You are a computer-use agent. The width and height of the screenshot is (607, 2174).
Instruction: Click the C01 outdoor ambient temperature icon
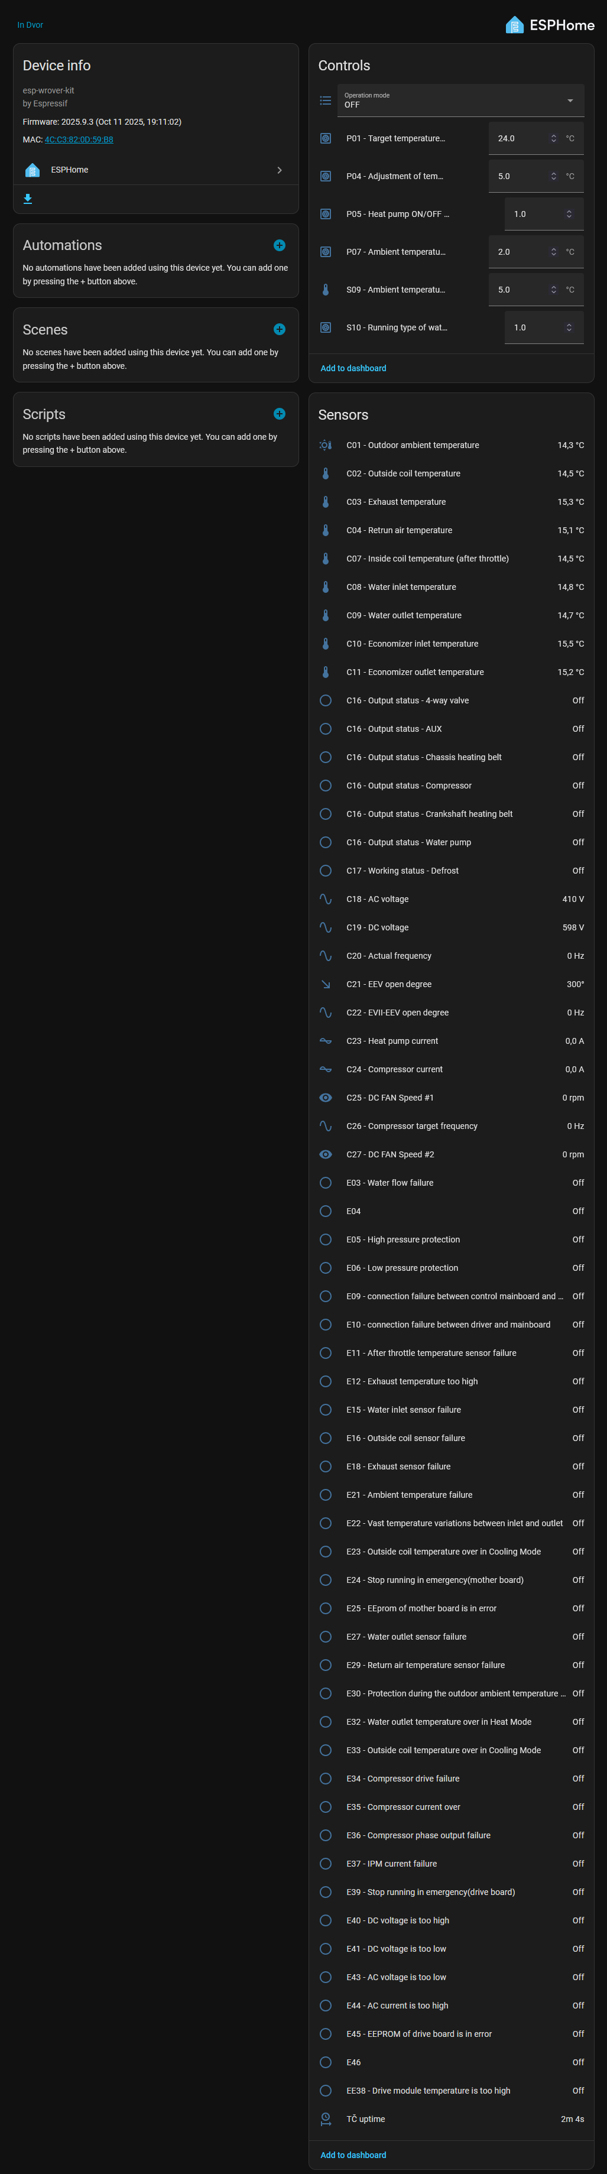coord(325,446)
